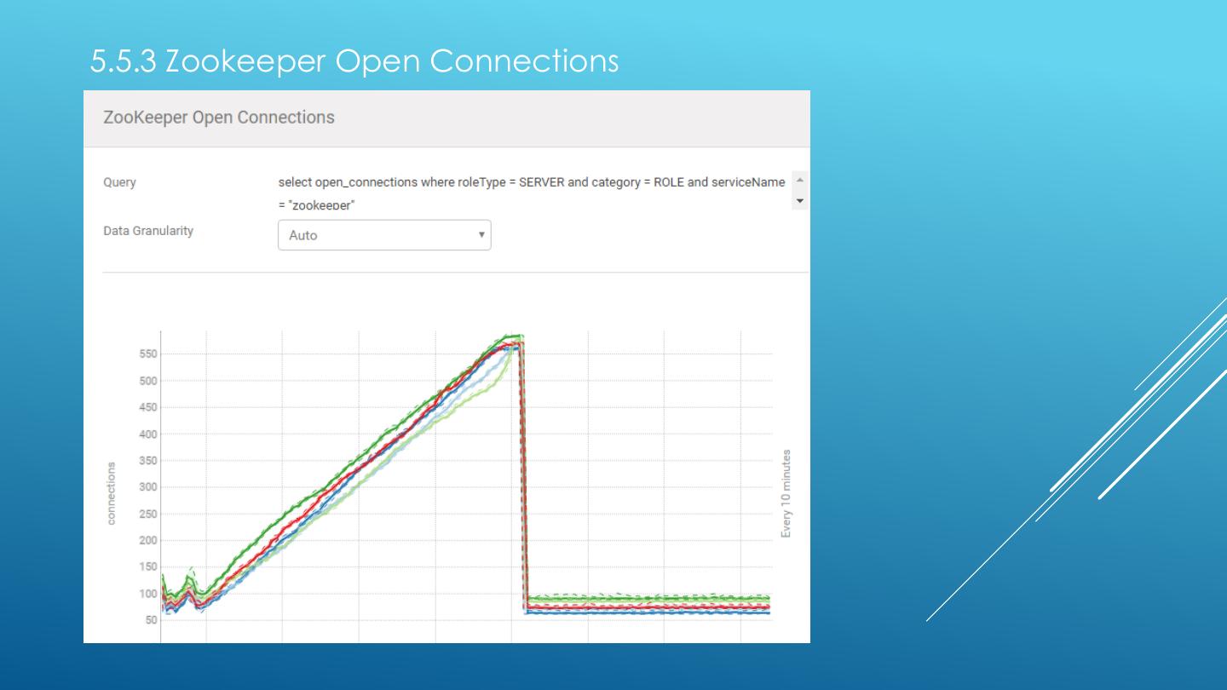Click the 450 y-axis tick label
The height and width of the screenshot is (690, 1227).
[147, 407]
